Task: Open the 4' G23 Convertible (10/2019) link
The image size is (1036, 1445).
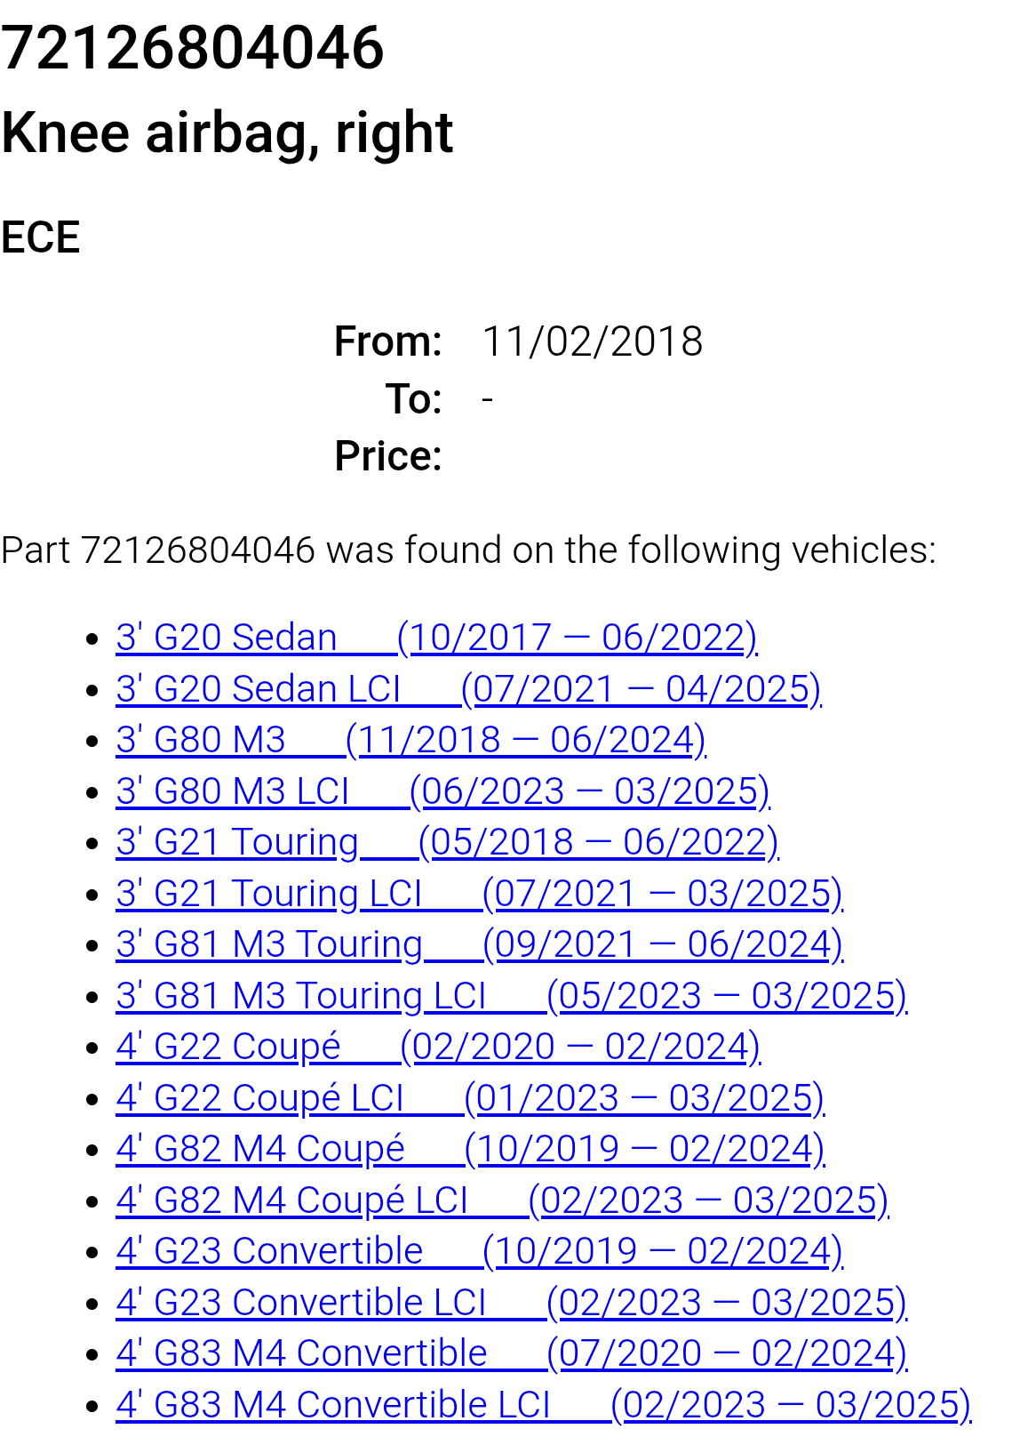Action: [x=478, y=1251]
